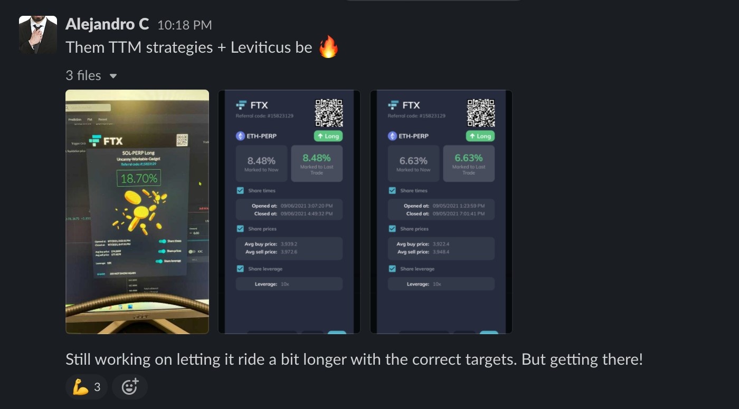This screenshot has height=409, width=739.
Task: Add a reaction with the smiley-plus icon
Action: [130, 387]
